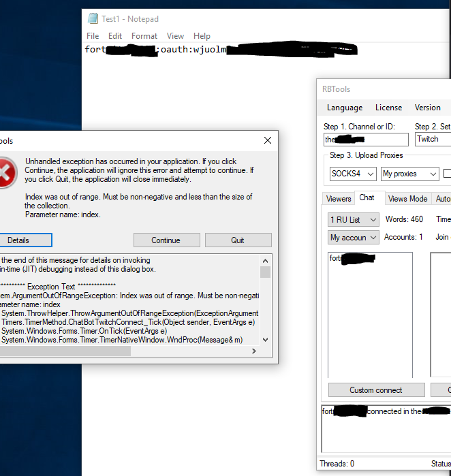Open Notepad's File menu
The height and width of the screenshot is (476, 451).
(x=93, y=35)
